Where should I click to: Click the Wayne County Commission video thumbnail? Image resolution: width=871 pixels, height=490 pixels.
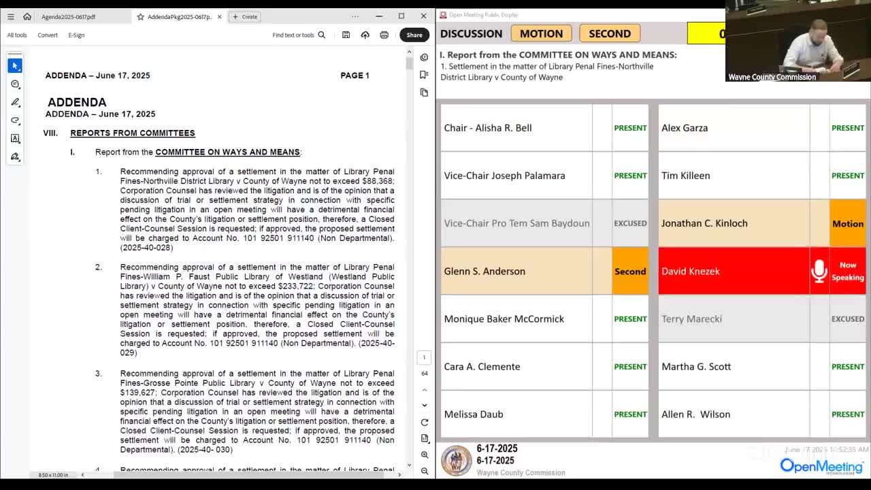[798, 41]
